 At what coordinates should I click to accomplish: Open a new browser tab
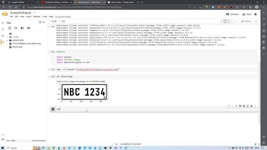click(x=142, y=2)
